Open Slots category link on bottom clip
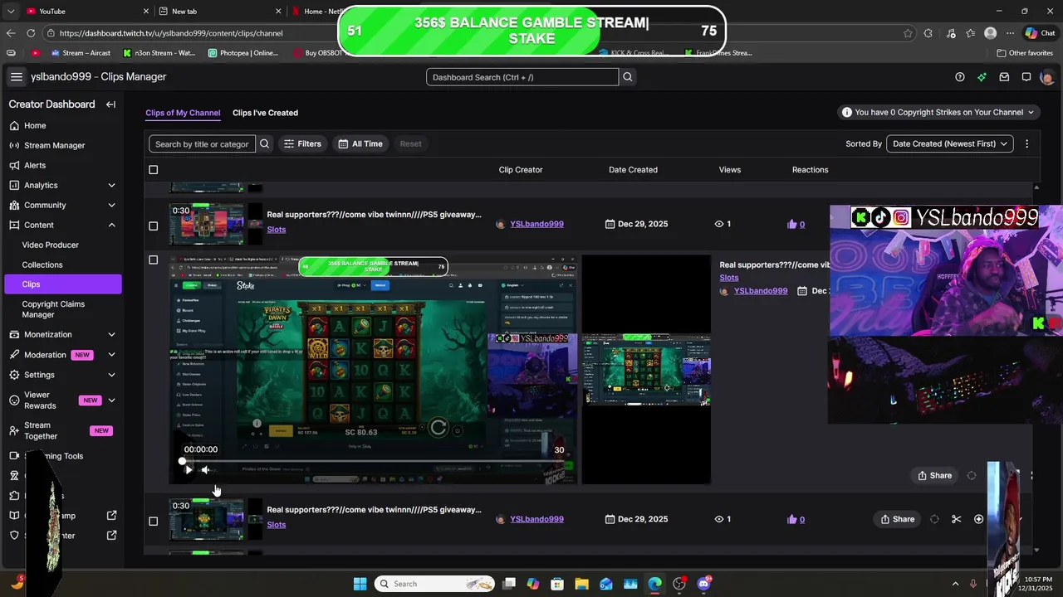Screen dimensions: 1063x597 pos(277,525)
